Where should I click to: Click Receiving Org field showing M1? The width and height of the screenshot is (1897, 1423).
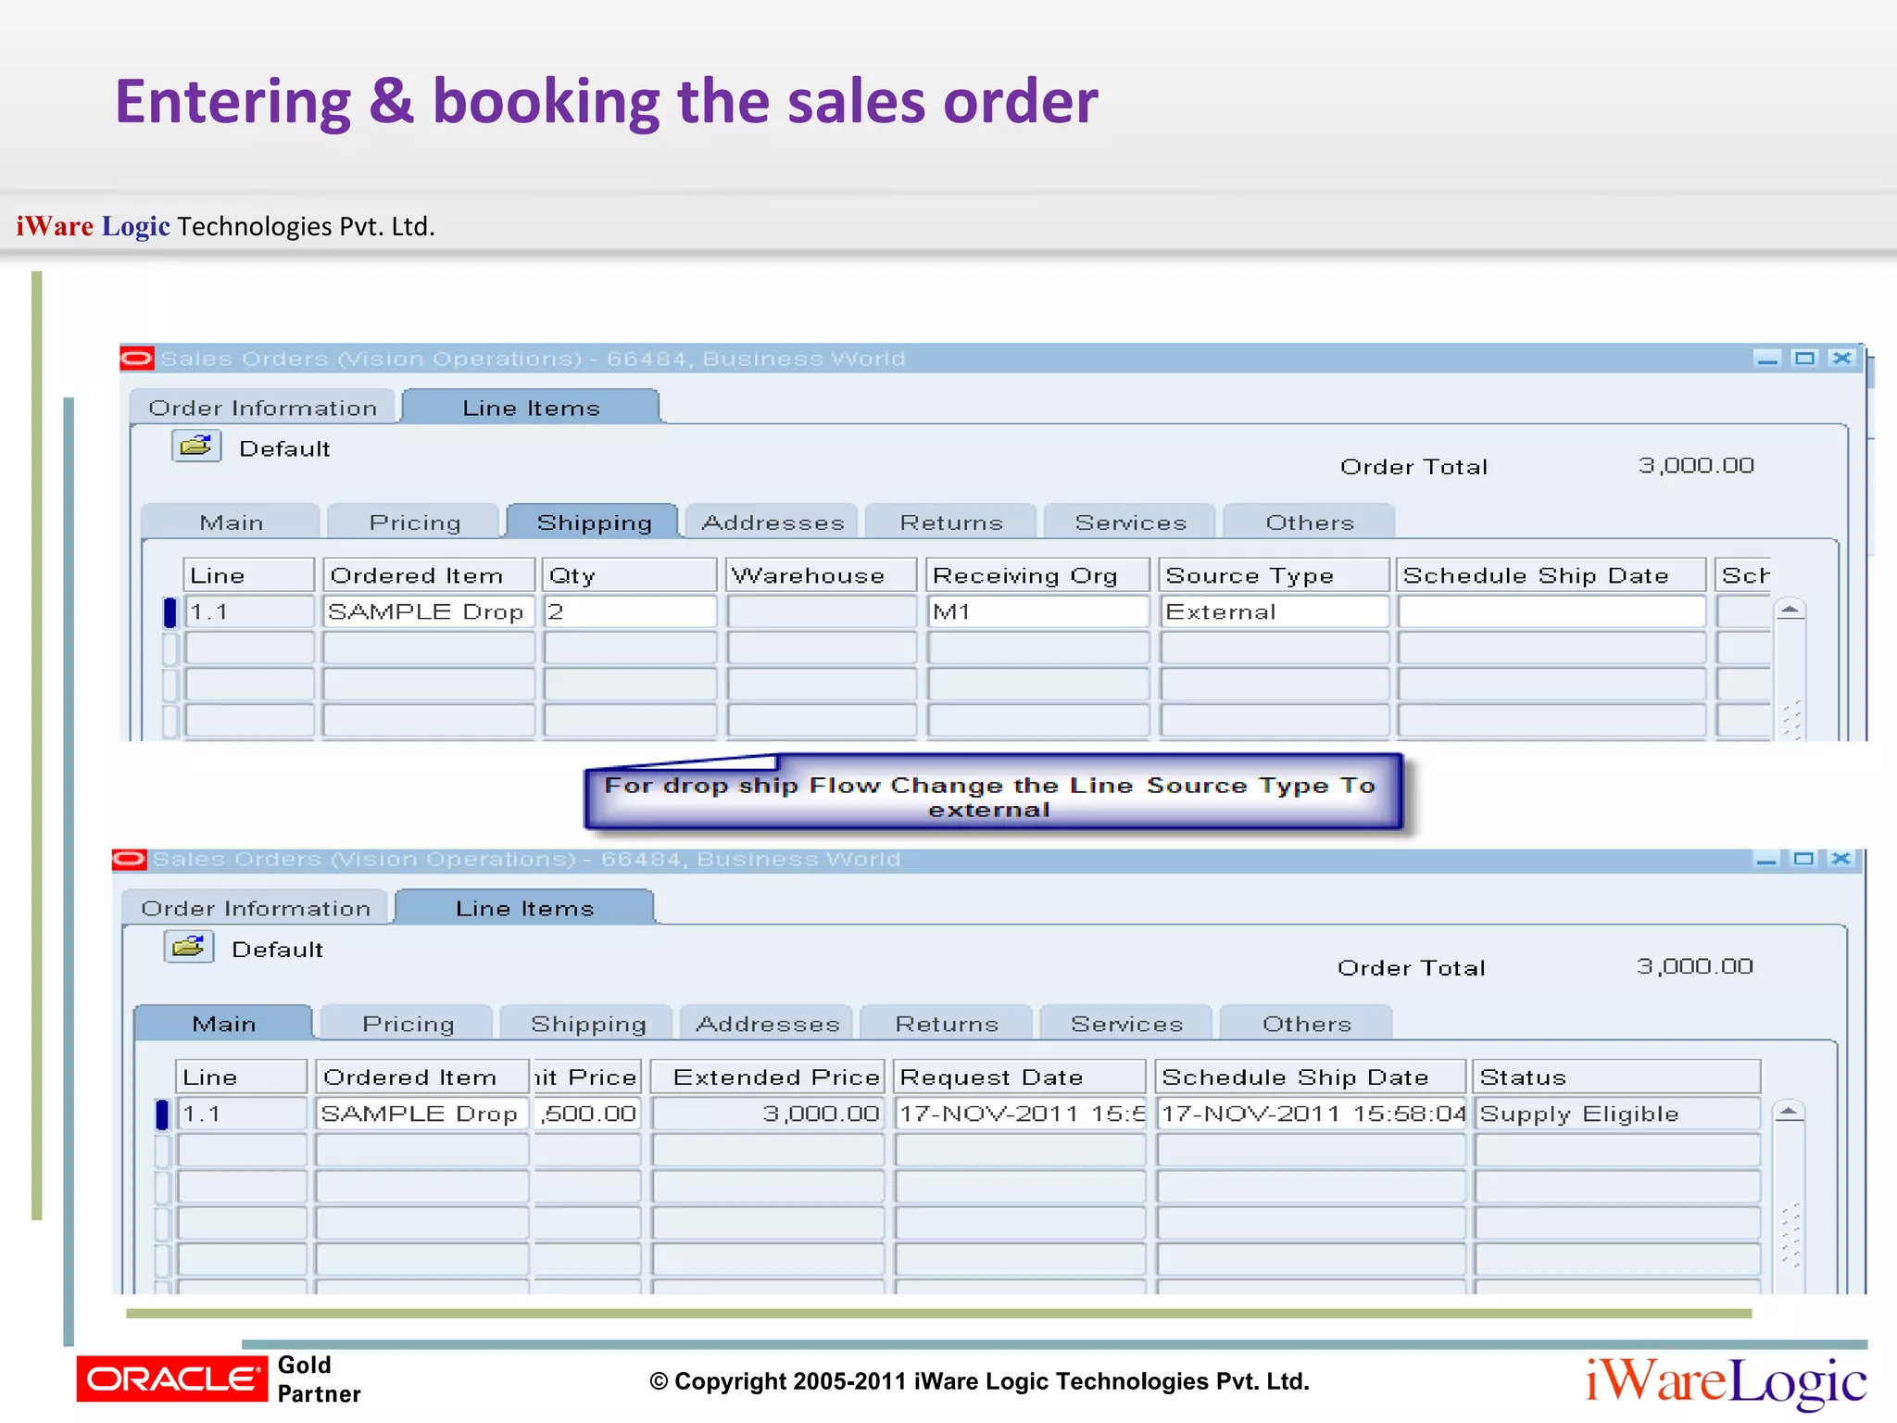click(1038, 611)
